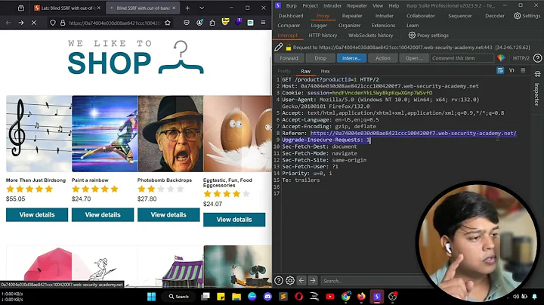This screenshot has height=305, width=544.
Task: Open Proxy settings
Action: [x=428, y=35]
